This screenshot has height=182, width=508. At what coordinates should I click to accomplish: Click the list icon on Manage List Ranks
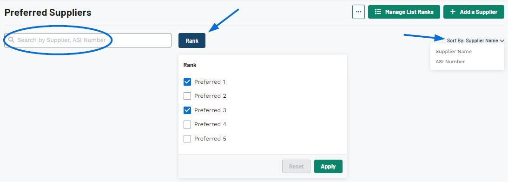click(x=378, y=12)
